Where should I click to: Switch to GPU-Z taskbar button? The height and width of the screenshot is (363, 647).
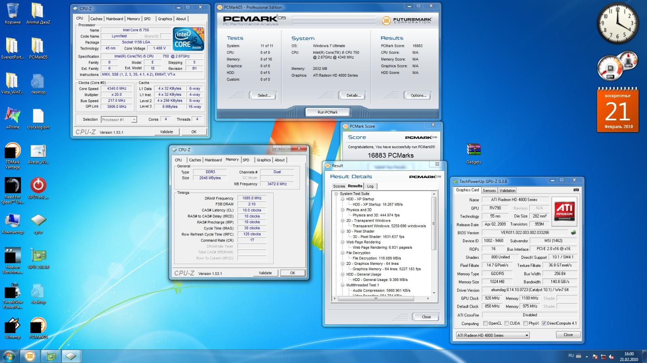pyautogui.click(x=51, y=356)
